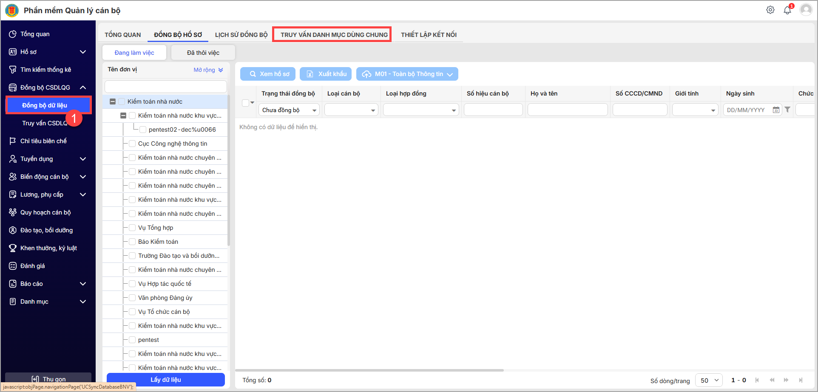This screenshot has height=392, width=818.
Task: Go to the last page arrow
Action: coord(801,380)
